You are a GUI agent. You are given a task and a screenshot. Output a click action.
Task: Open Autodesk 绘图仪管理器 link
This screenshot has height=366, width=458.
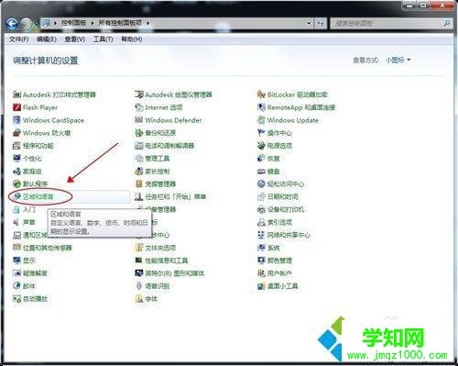(179, 94)
